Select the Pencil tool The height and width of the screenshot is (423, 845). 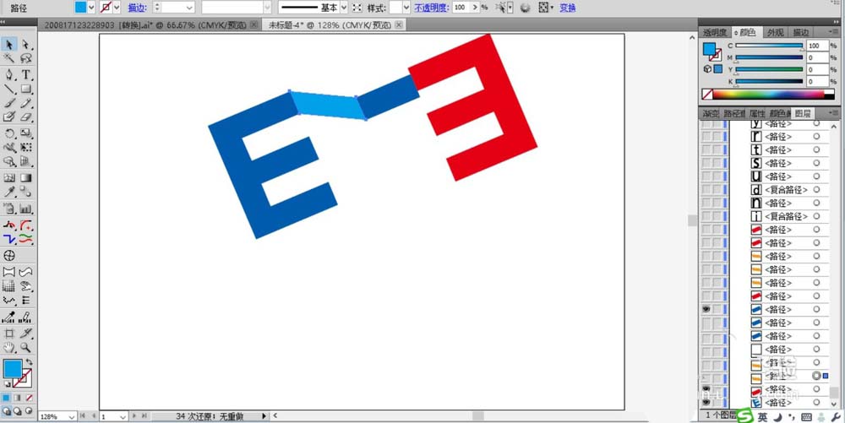25,103
